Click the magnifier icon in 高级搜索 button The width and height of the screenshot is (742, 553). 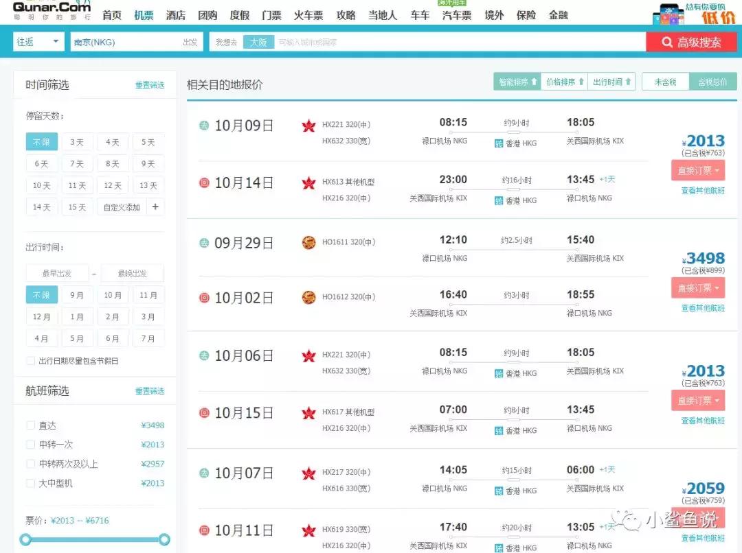tap(668, 42)
